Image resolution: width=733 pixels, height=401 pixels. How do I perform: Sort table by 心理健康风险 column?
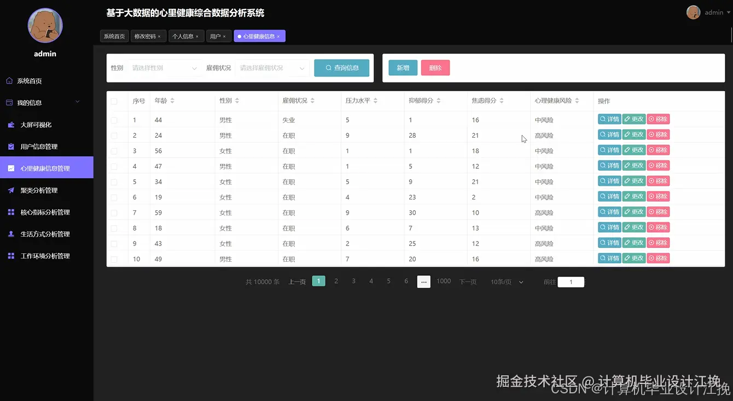577,101
